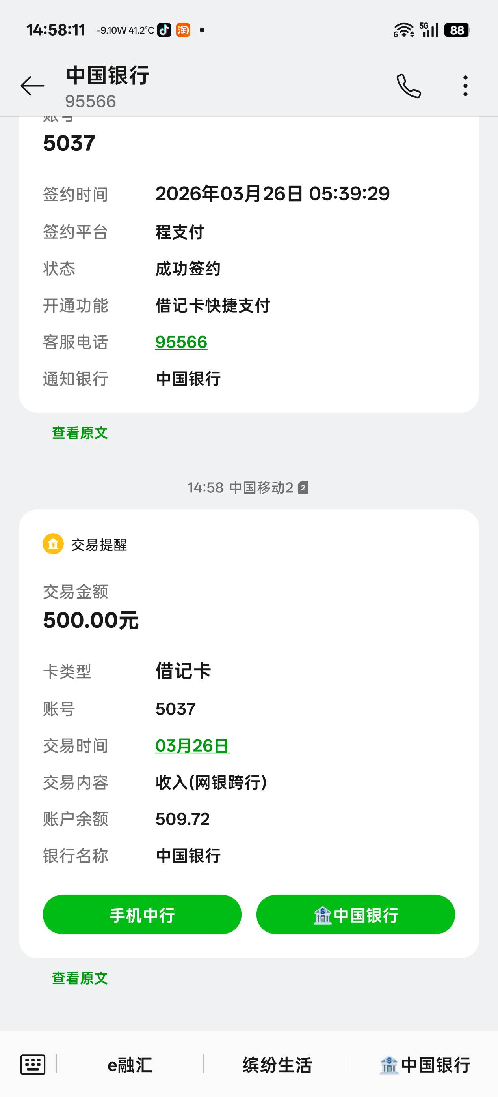Open the e融汇 menu

tap(130, 1065)
